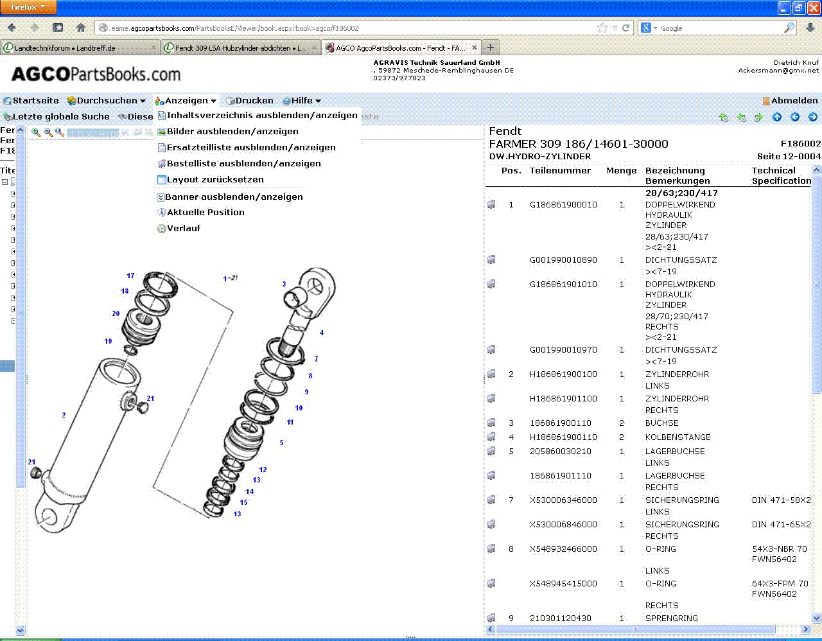Image resolution: width=822 pixels, height=641 pixels.
Task: Click cart icon beside KOLBENSTANGE row
Action: click(x=491, y=437)
